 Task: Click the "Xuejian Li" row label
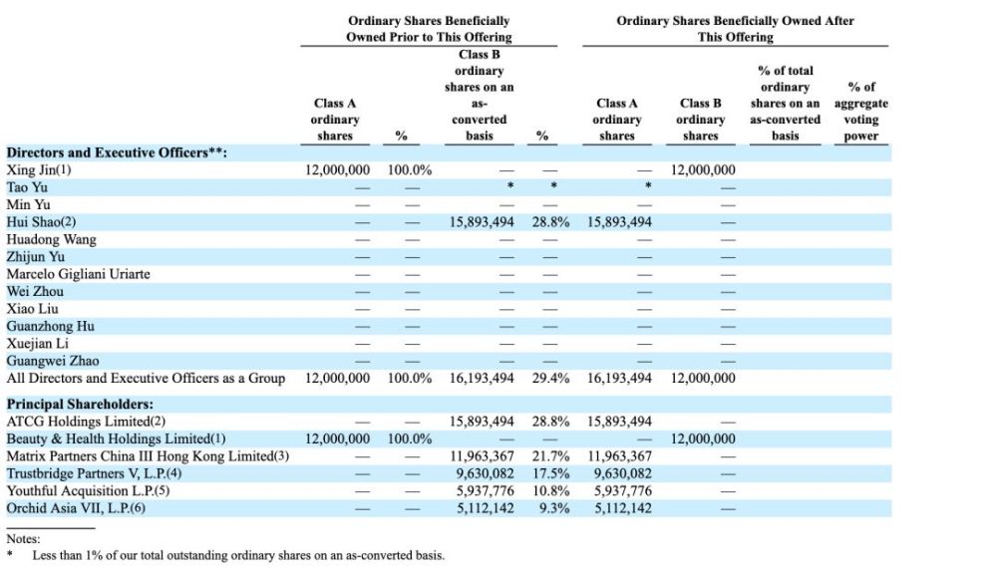38,344
